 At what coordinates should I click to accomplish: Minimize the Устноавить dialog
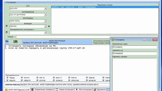click(x=145, y=40)
